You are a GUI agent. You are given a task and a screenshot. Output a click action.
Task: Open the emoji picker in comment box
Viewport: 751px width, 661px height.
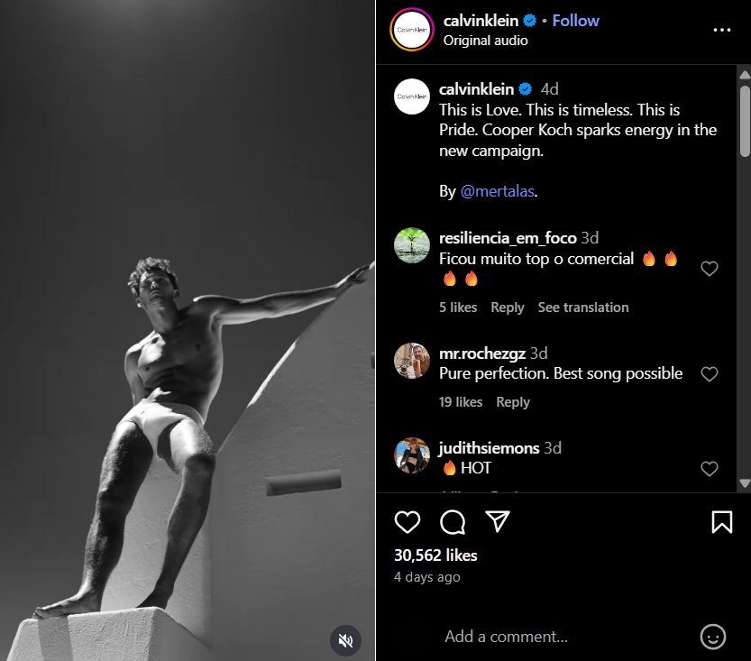point(712,637)
